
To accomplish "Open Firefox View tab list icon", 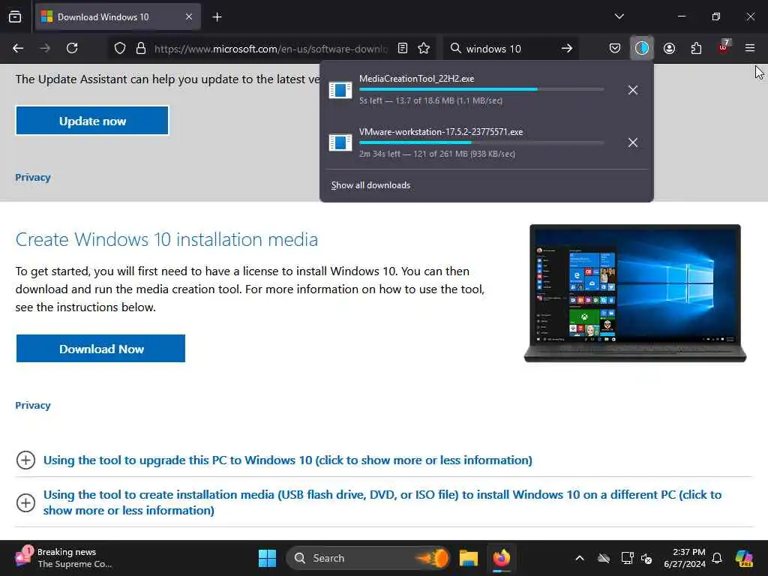I will pyautogui.click(x=15, y=16).
